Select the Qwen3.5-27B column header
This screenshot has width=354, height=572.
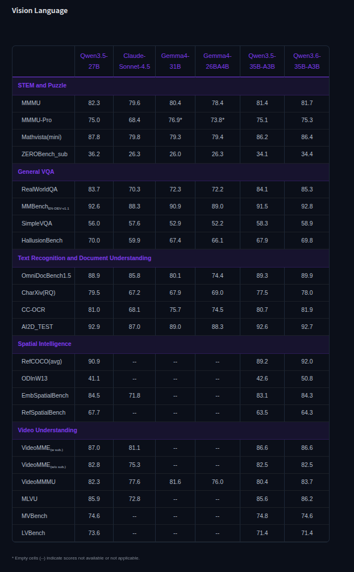point(94,61)
